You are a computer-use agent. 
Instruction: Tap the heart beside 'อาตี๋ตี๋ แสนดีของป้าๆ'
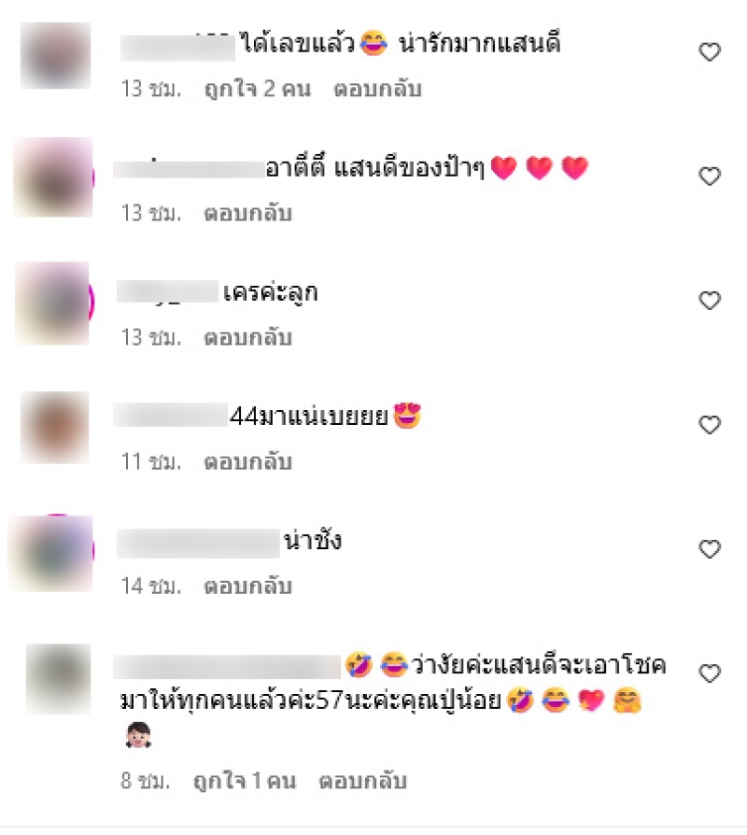tap(710, 176)
